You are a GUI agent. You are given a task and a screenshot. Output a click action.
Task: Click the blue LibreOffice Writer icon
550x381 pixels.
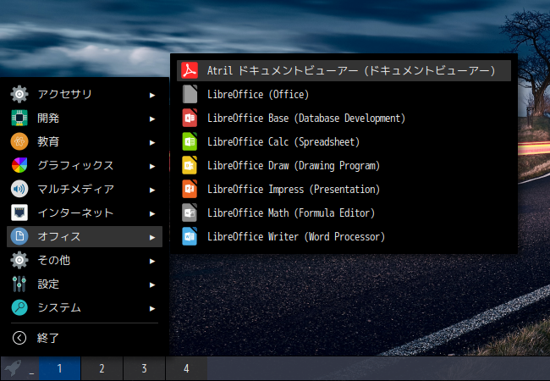coord(190,236)
